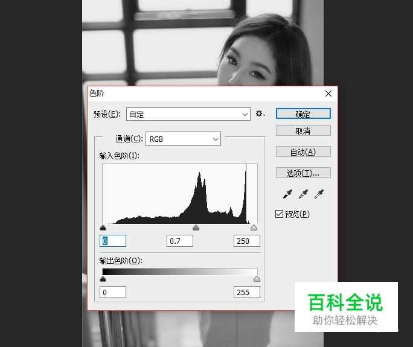This screenshot has height=347, width=413.
Task: Toggle the 预览(P) preview checkbox
Action: click(279, 214)
